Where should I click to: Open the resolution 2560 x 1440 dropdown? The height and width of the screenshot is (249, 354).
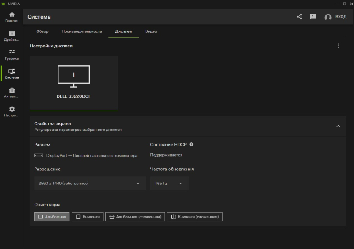tap(90, 183)
